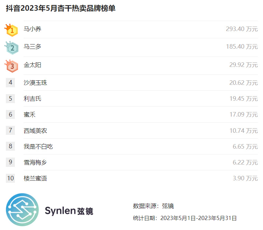263x230 pixels.
Task: Select the brand name 雪海梅乡
Action: (x=35, y=162)
